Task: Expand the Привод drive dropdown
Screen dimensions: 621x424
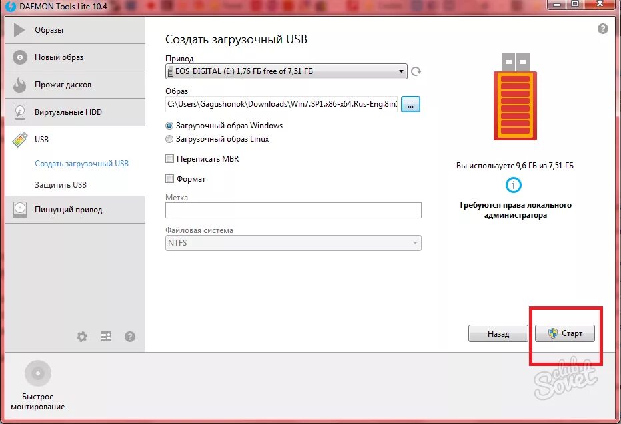Action: coord(286,71)
